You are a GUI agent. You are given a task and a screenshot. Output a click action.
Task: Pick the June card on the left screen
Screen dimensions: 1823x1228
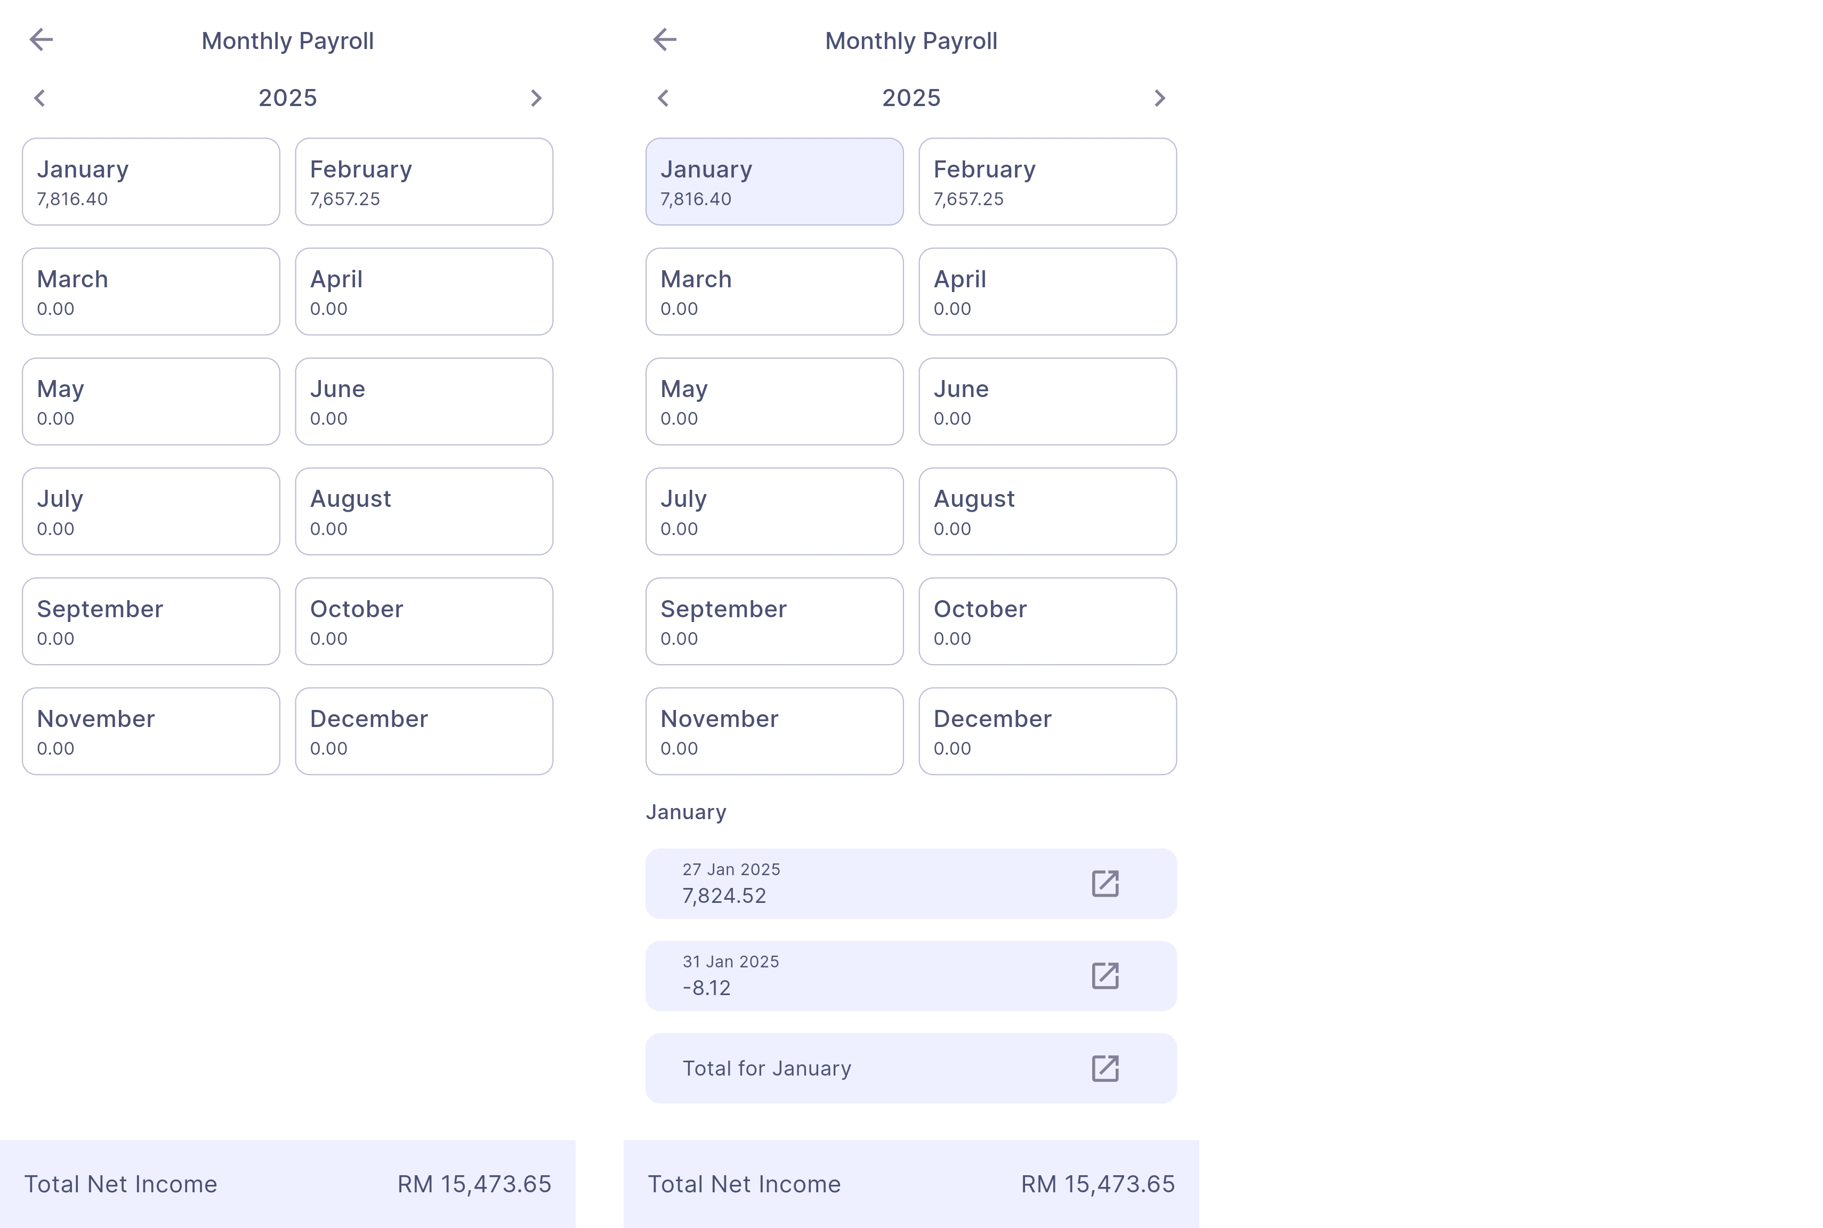[424, 402]
